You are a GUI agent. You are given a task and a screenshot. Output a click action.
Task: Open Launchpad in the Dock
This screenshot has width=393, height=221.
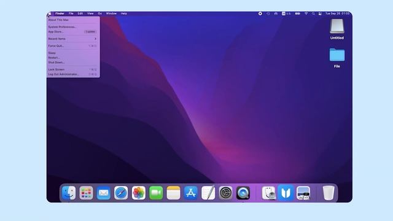coord(86,193)
